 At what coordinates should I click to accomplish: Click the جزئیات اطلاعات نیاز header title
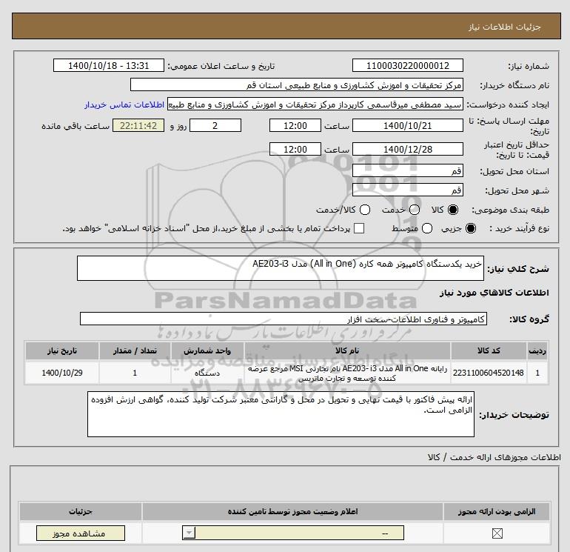tap(505, 27)
